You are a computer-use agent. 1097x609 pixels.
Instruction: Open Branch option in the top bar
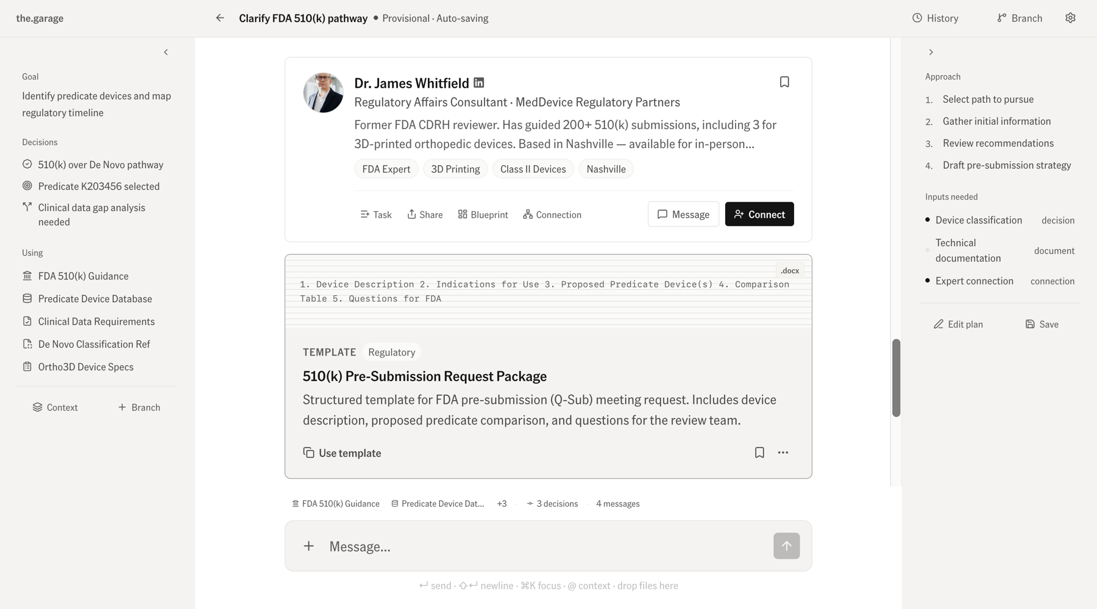(x=1020, y=18)
